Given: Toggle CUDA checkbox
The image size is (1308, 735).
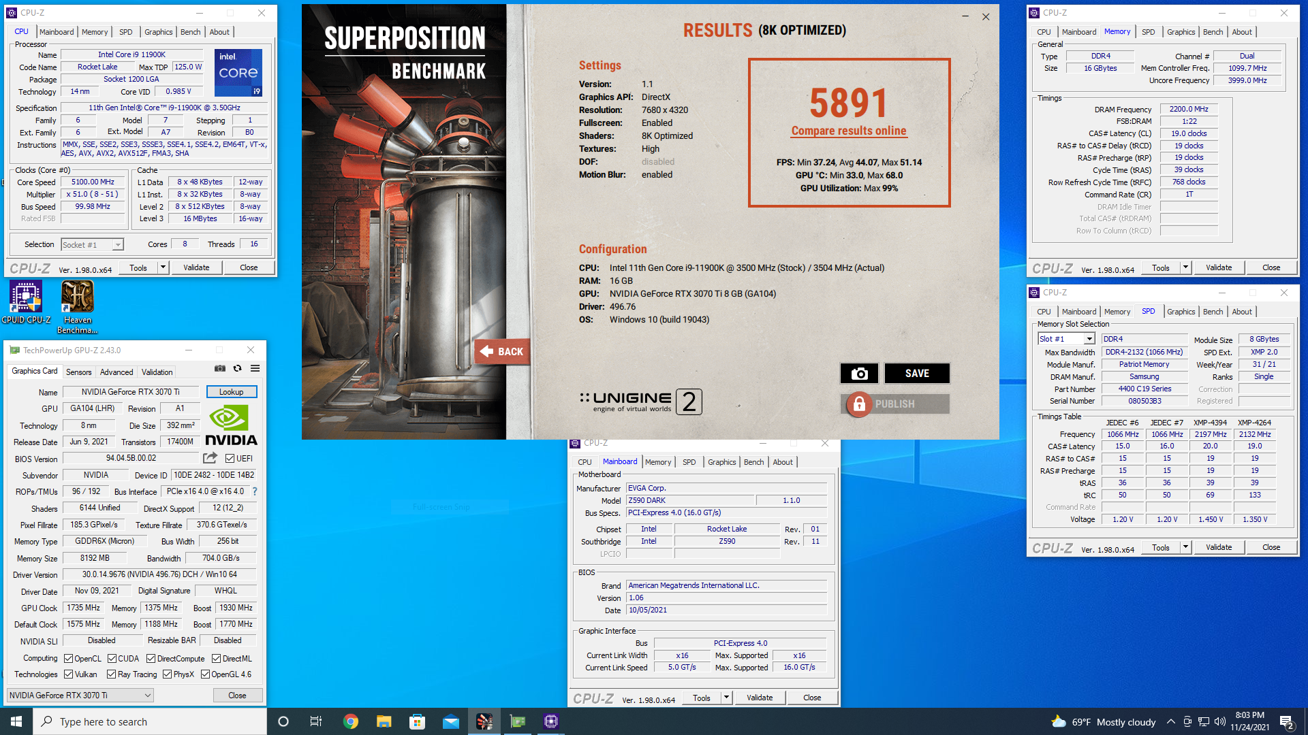Looking at the screenshot, I should coord(112,658).
